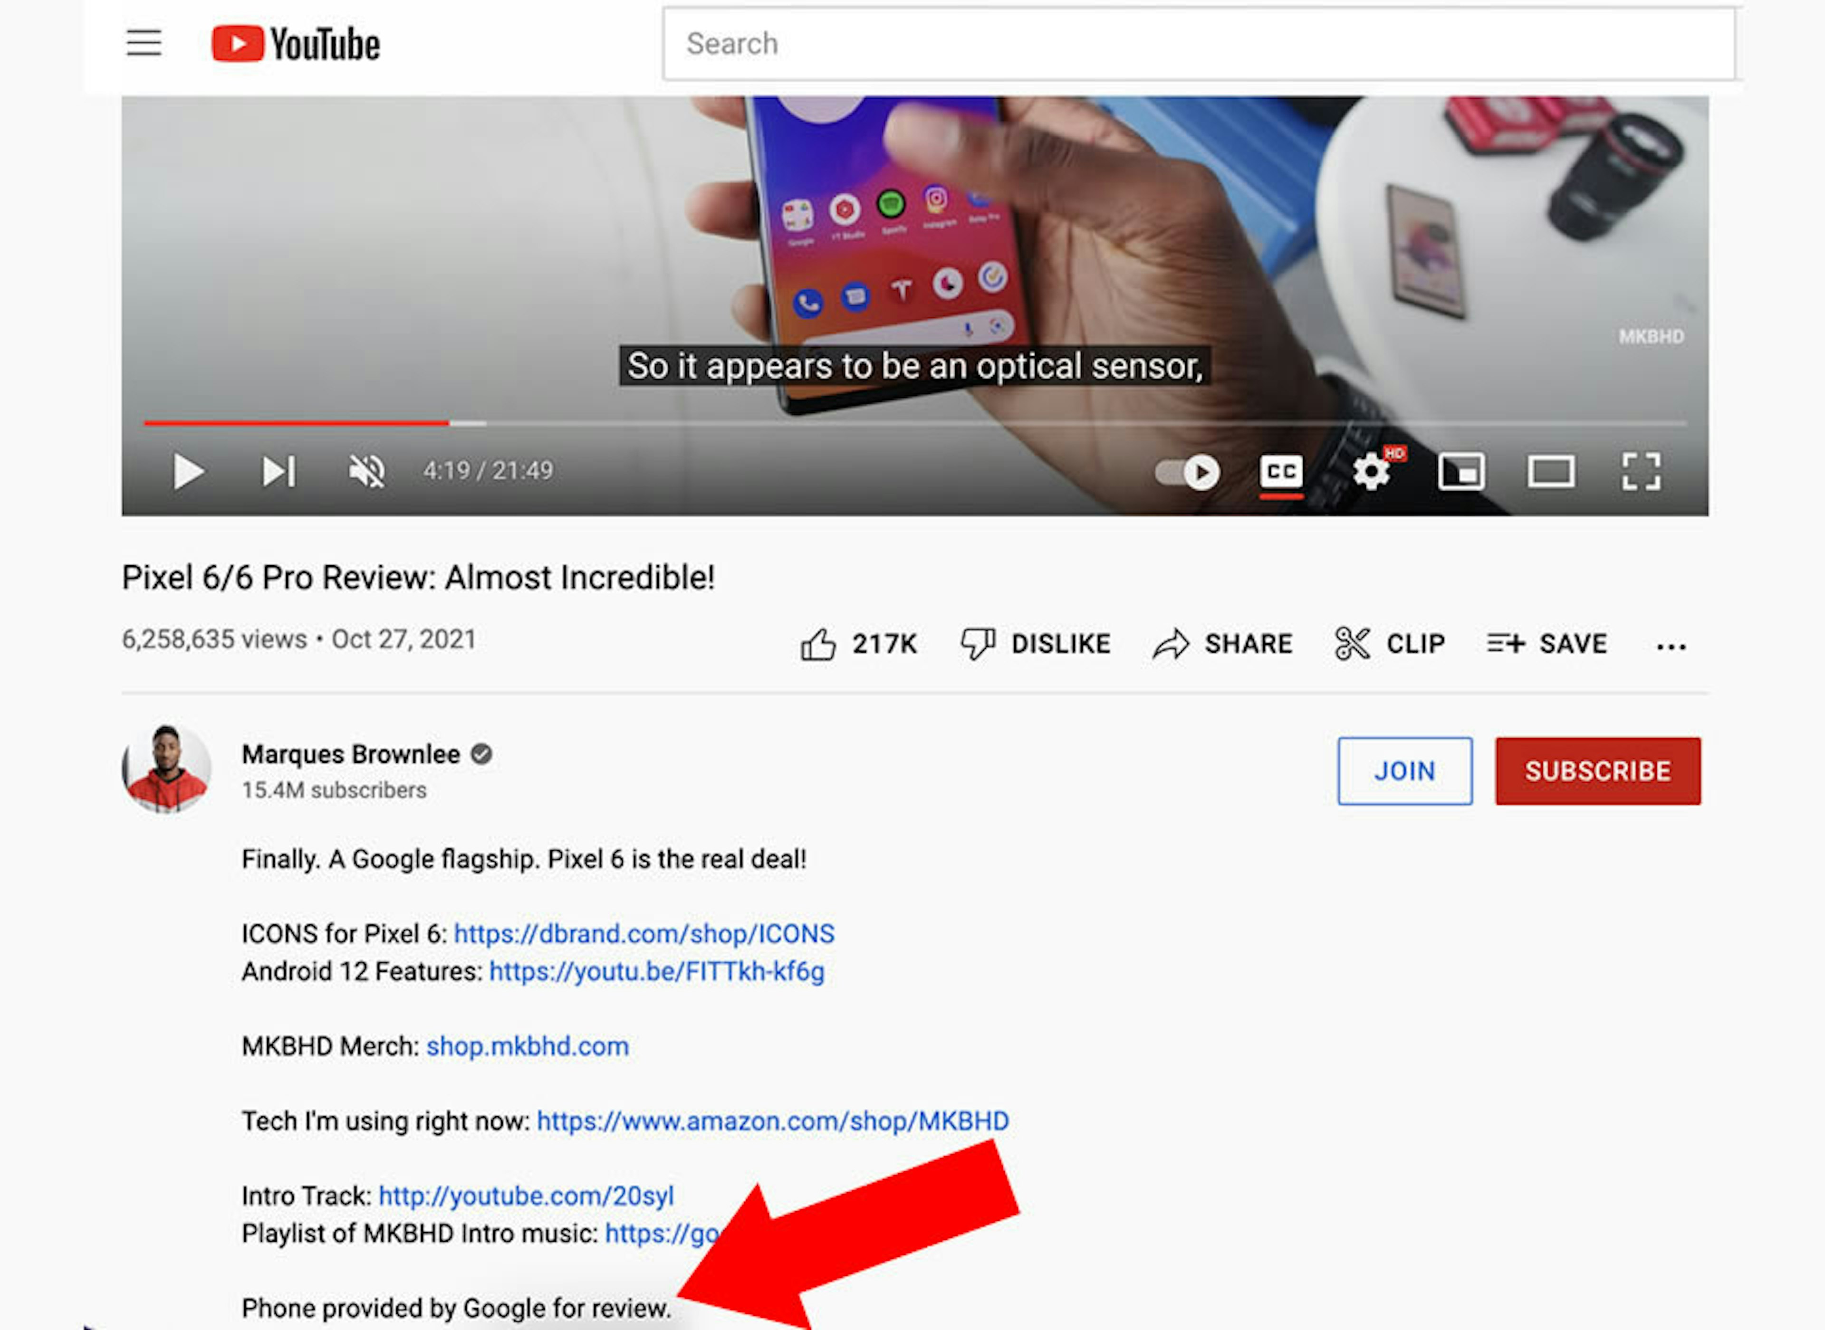
Task: Like the video with thumbs up
Action: (x=858, y=644)
